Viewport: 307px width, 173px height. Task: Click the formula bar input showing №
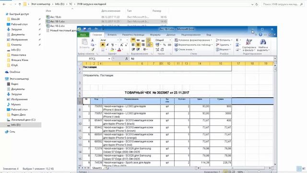201,59
